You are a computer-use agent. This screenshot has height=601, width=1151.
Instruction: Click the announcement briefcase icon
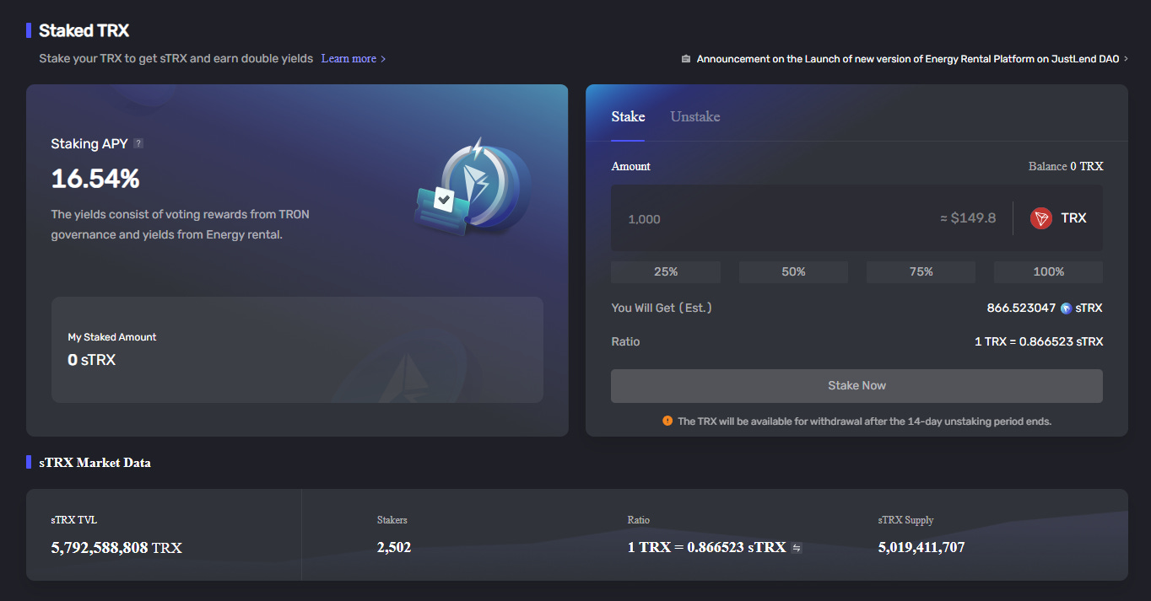click(686, 59)
